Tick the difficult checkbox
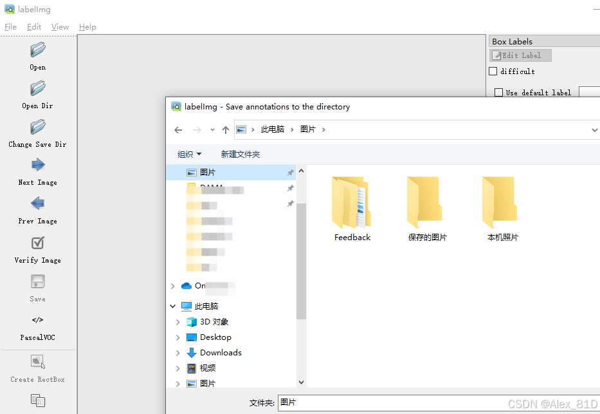This screenshot has height=414, width=600. point(493,71)
